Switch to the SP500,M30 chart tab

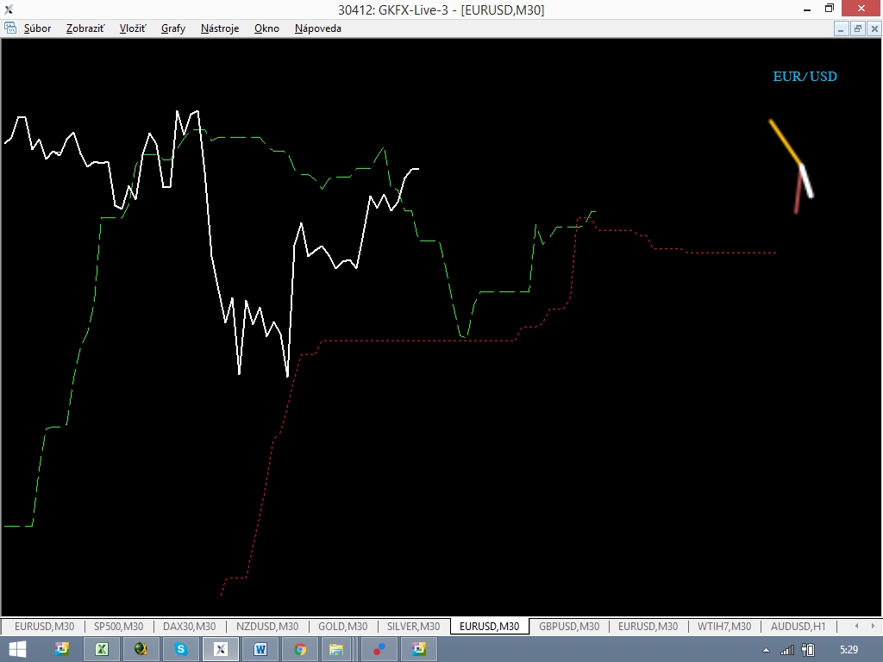[x=118, y=626]
